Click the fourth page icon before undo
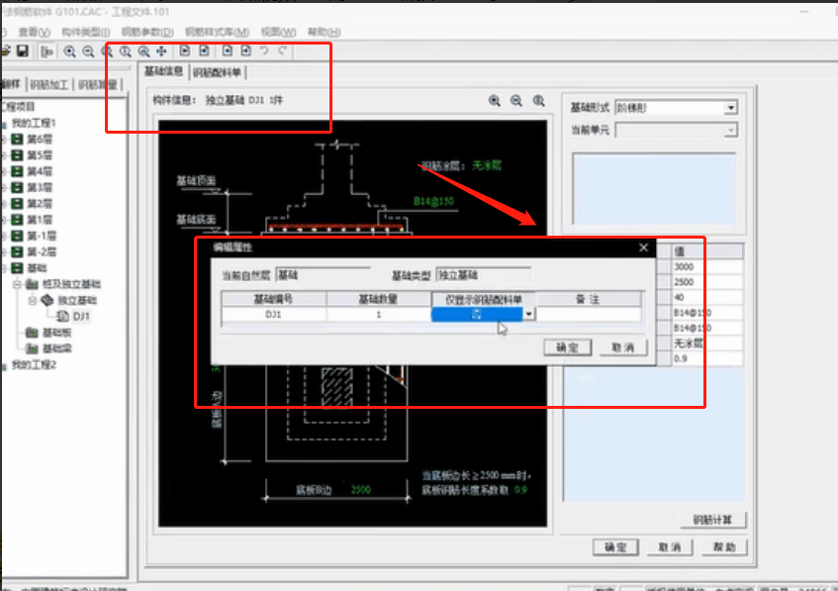 click(x=245, y=50)
